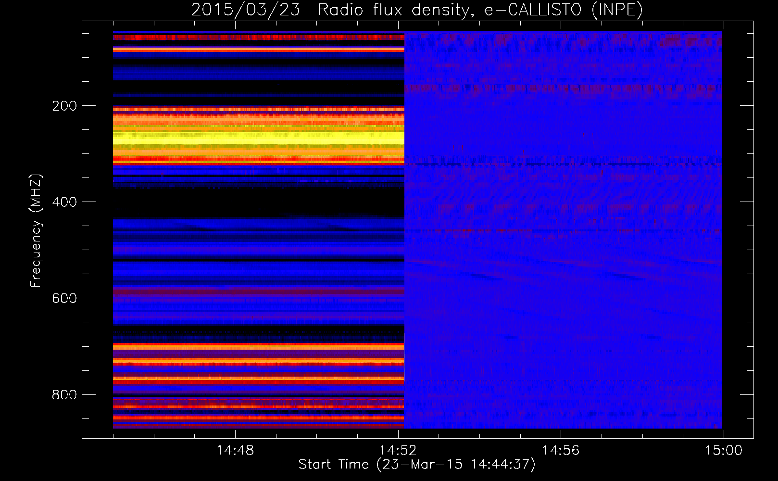Click the bright yellow emission band near 280 MHz

(259, 138)
